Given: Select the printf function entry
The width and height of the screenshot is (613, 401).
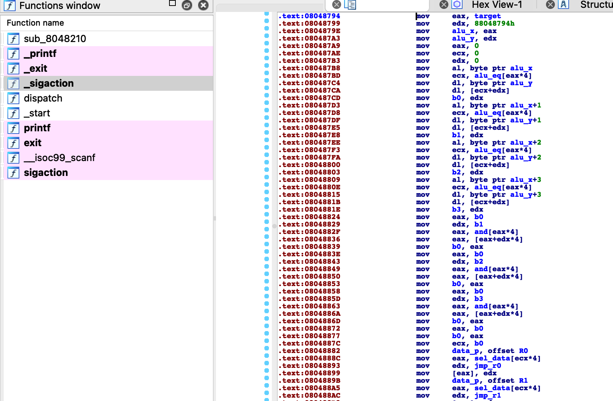Looking at the screenshot, I should (37, 128).
